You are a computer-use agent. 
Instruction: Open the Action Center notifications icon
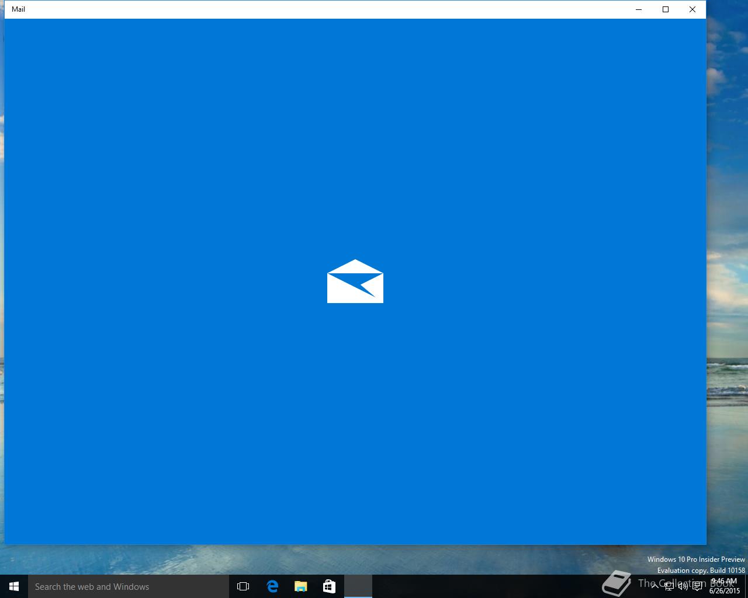tap(697, 586)
